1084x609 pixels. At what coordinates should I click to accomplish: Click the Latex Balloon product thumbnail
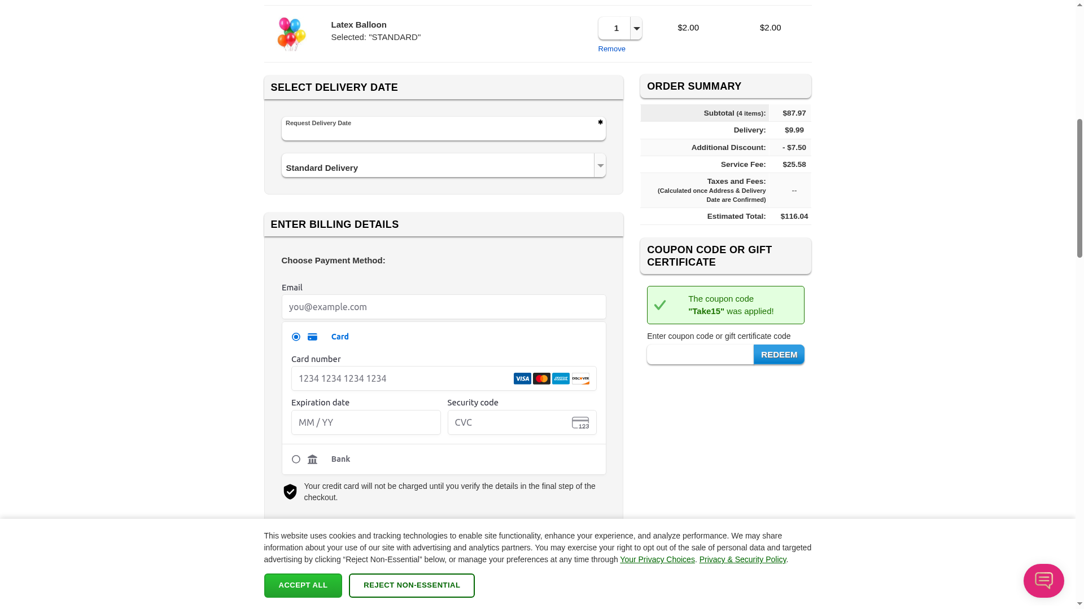(291, 34)
